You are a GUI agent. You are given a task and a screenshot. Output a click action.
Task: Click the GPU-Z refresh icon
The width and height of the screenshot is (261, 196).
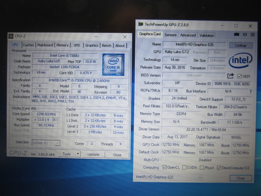245,34
